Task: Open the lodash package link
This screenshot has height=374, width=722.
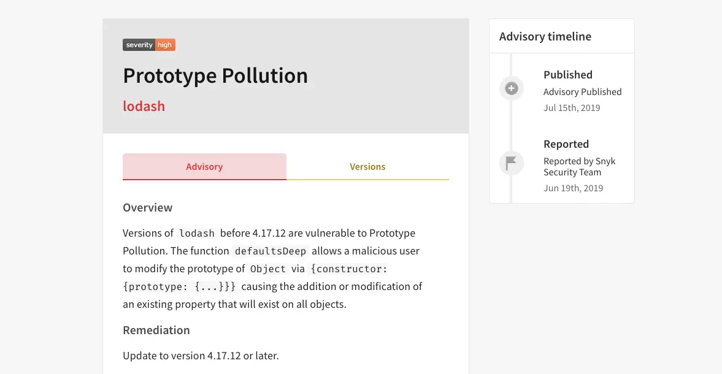Action: click(x=144, y=106)
